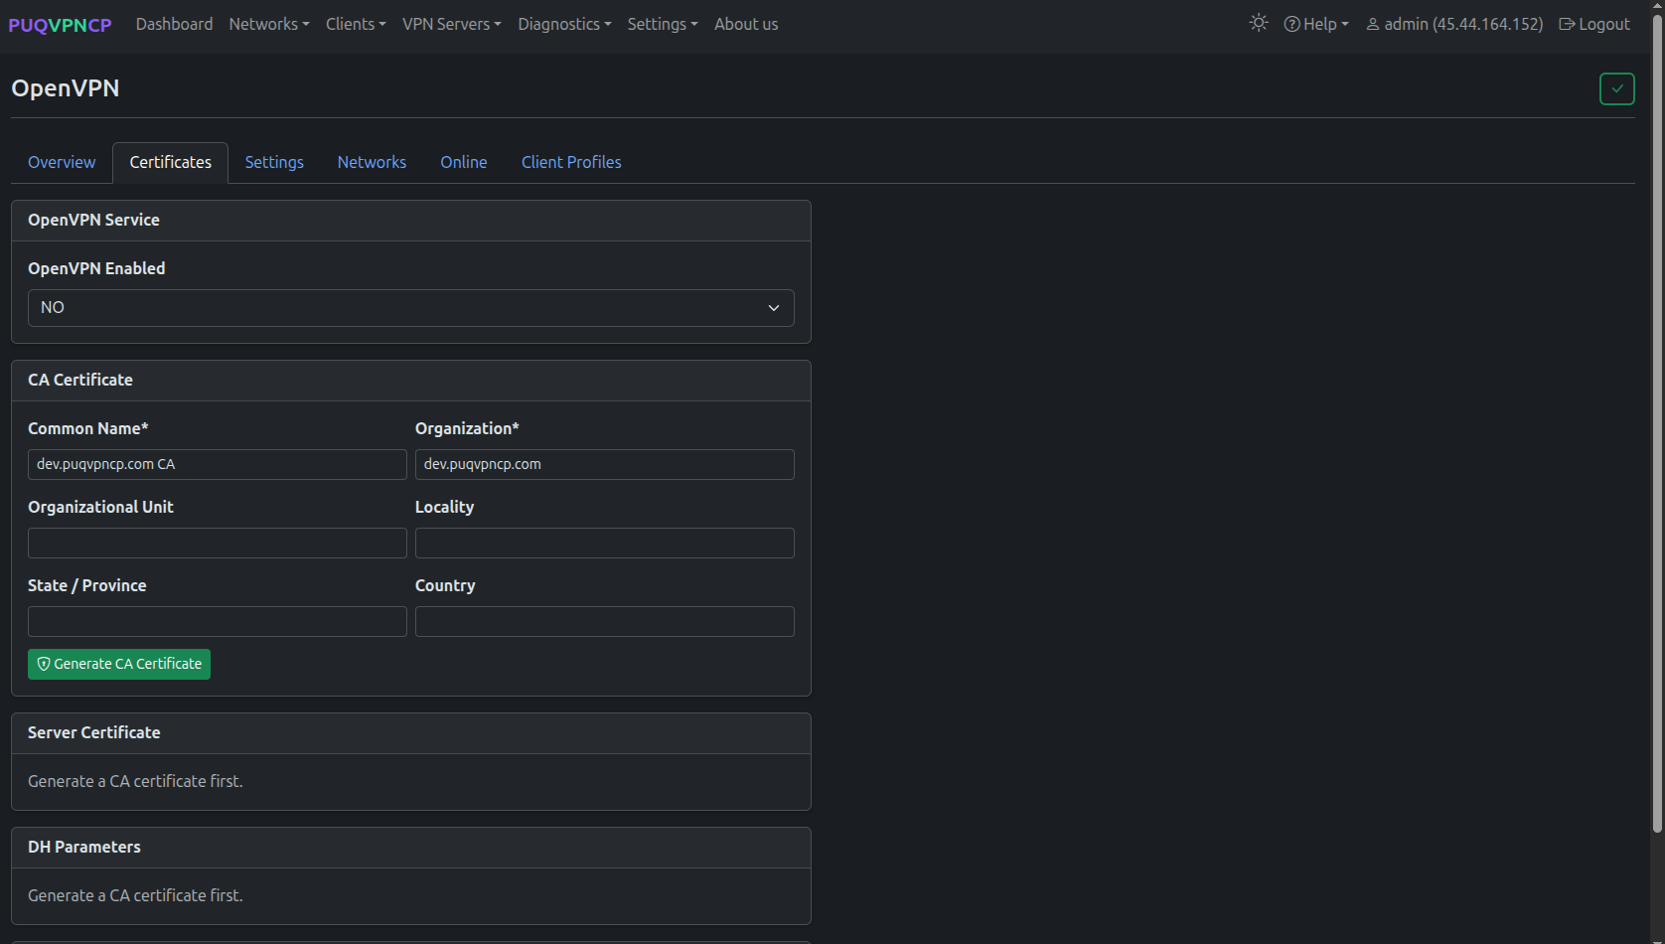Switch to the Settings tab under OpenVPN
The image size is (1665, 944).
coord(274,162)
